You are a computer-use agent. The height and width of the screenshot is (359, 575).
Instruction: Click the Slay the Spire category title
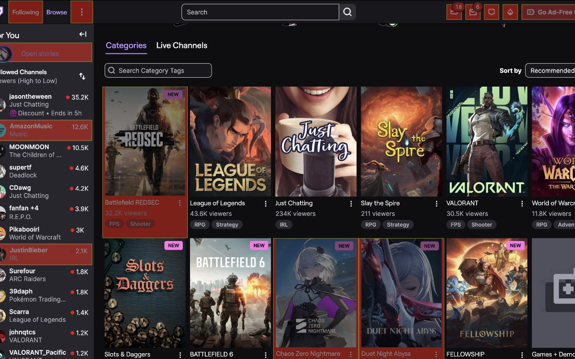pyautogui.click(x=380, y=203)
